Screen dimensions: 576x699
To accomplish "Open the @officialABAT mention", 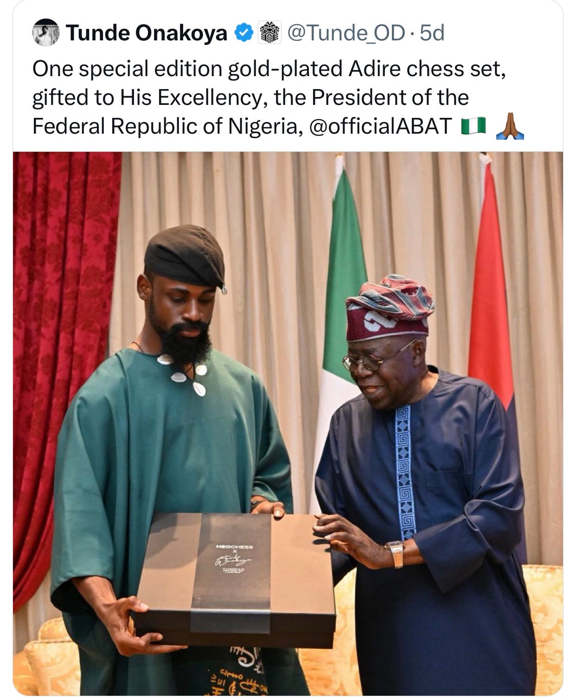I will point(380,126).
